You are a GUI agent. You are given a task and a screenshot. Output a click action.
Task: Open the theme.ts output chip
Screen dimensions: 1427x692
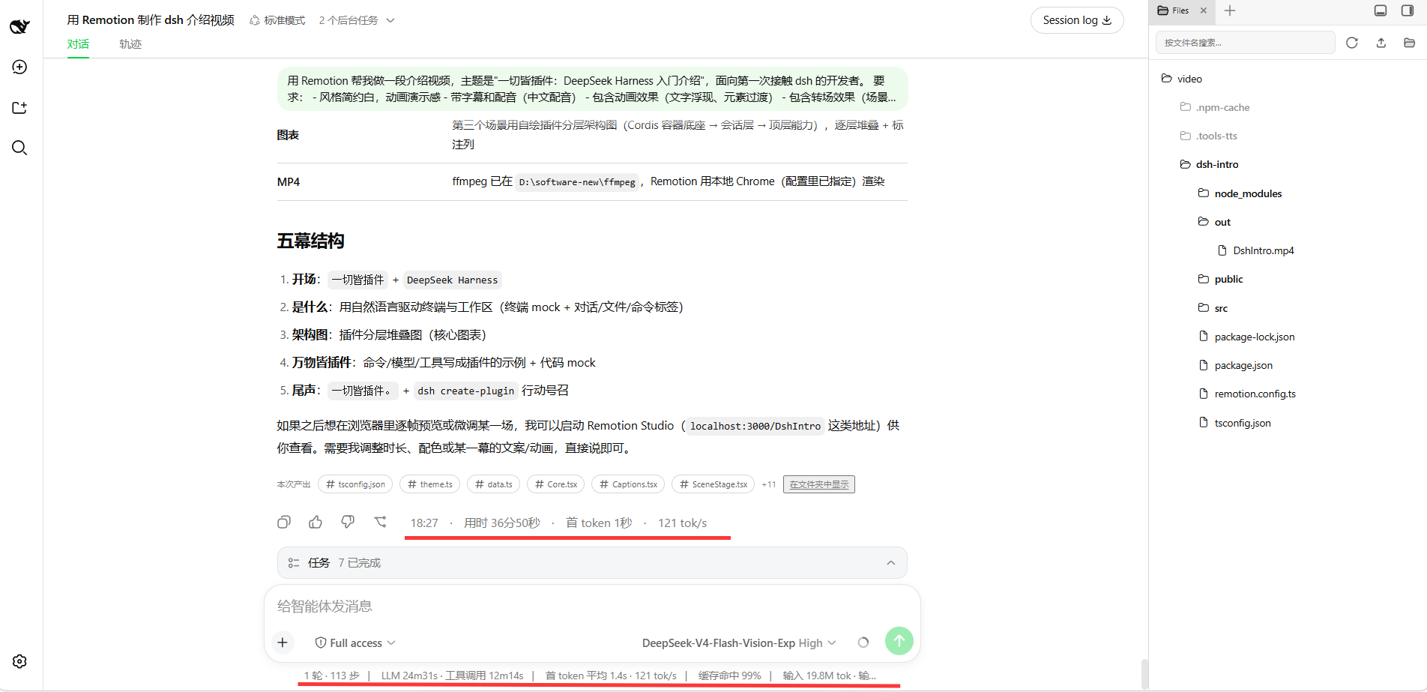(430, 484)
